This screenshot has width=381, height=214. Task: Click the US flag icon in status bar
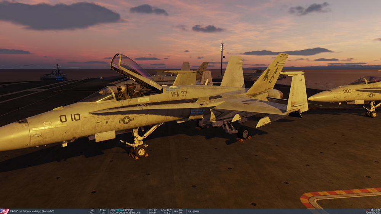click(4, 211)
